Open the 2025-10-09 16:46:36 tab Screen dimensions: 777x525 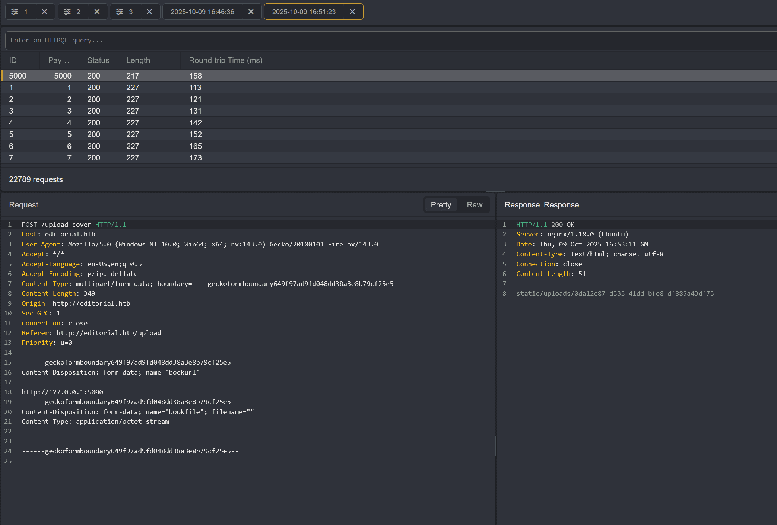pyautogui.click(x=202, y=12)
